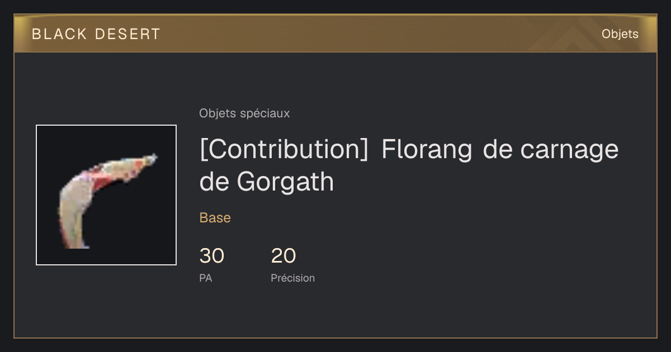Open the Objets spéciaux category label
671x352 pixels.
coord(244,113)
